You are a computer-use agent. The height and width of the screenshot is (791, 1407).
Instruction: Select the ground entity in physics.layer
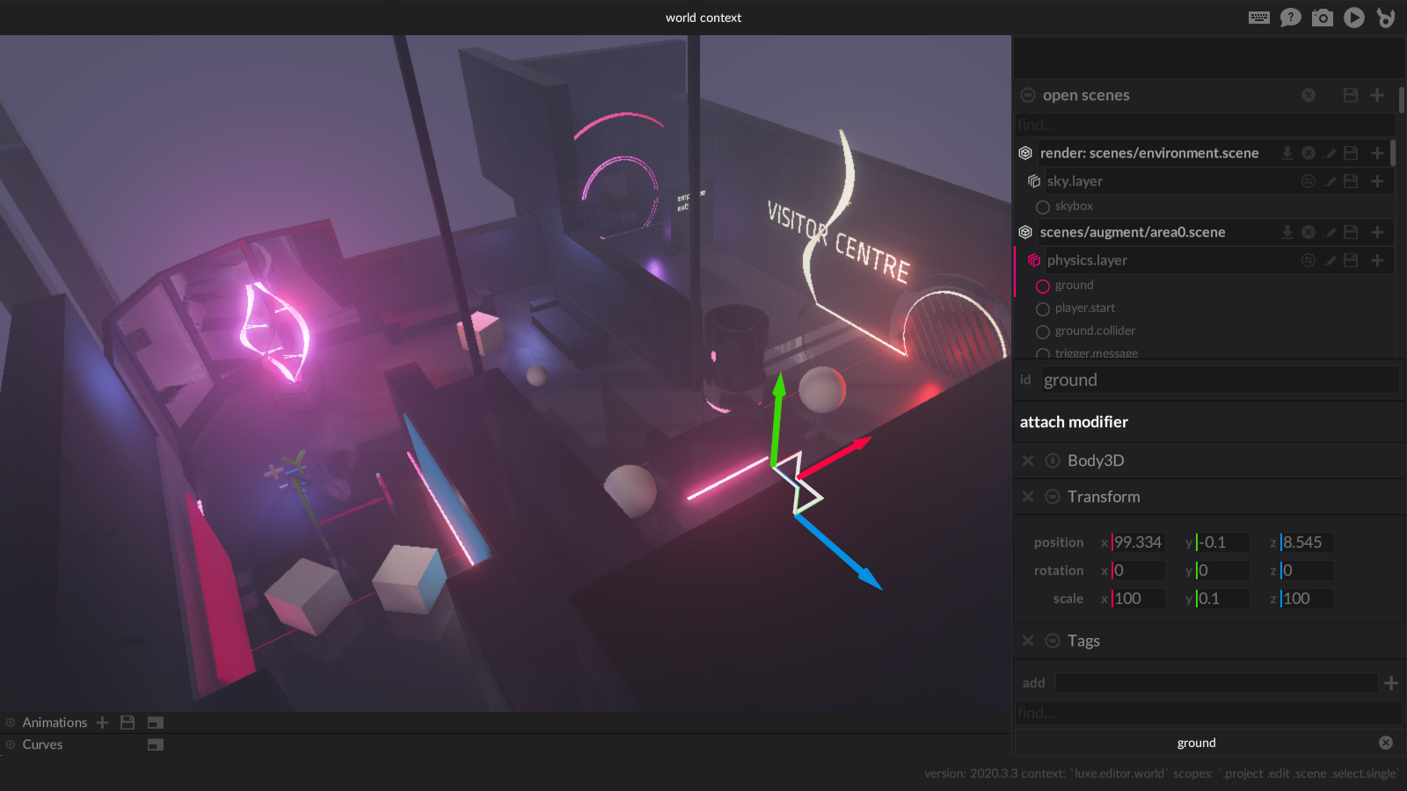1074,286
